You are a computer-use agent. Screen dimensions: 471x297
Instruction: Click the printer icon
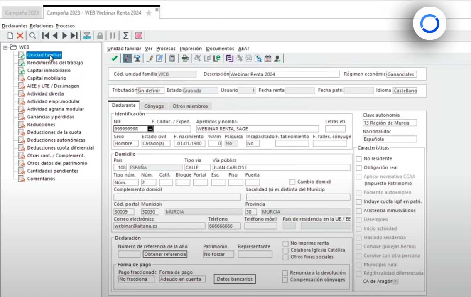tap(185, 59)
